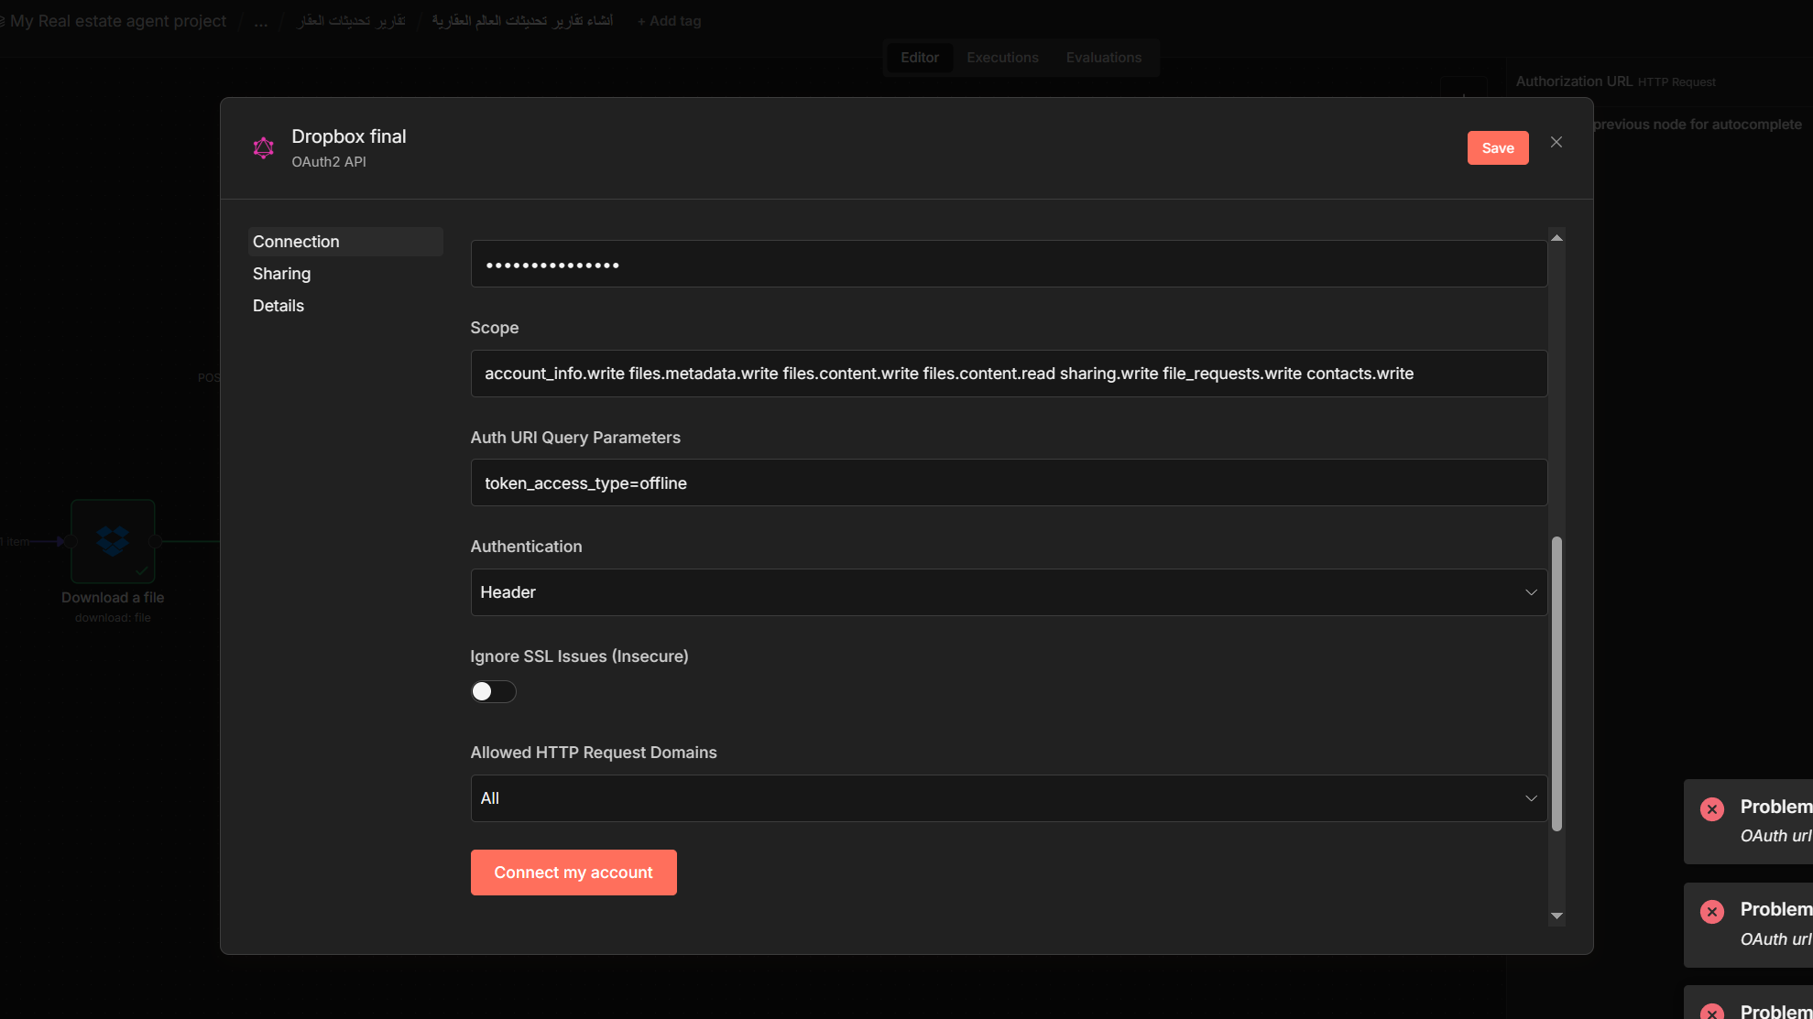The image size is (1813, 1019).
Task: Click the OAuth2 credential logo icon
Action: coord(263,147)
